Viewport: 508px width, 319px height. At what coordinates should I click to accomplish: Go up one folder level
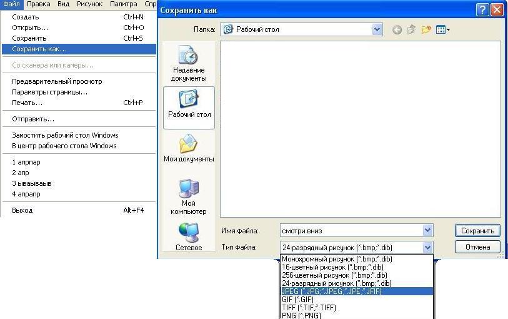coord(412,29)
